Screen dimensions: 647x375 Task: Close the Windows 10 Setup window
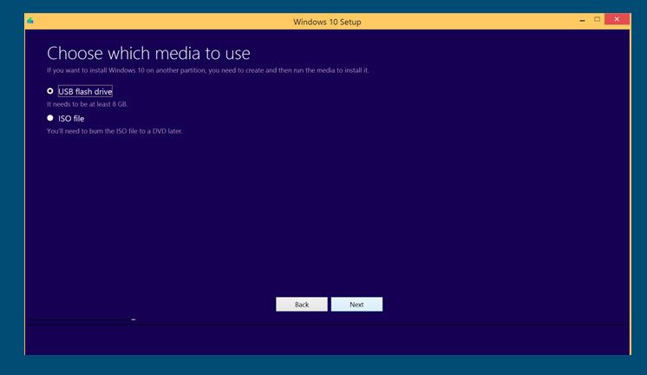617,19
